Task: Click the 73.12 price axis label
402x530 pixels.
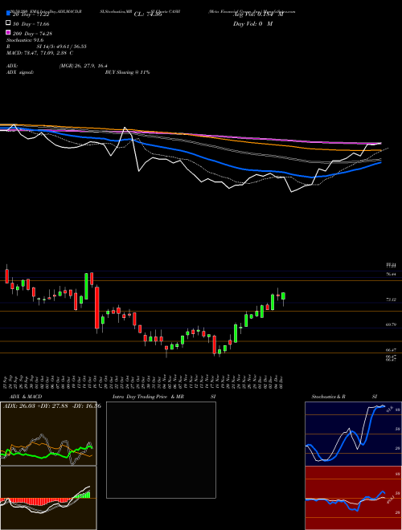Action: pos(392,300)
